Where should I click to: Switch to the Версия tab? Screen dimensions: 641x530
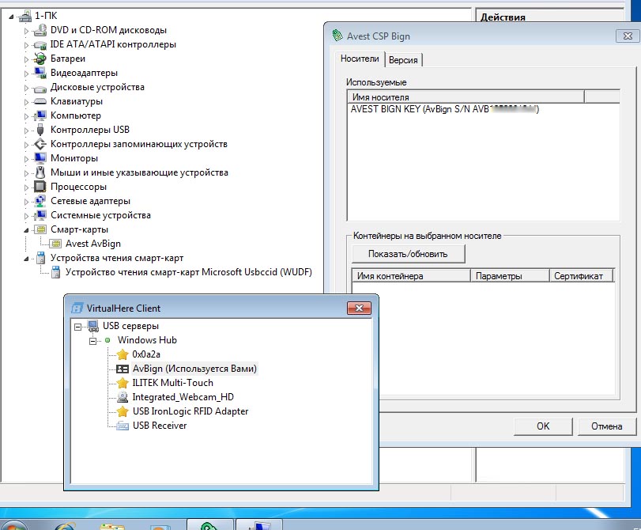click(403, 60)
